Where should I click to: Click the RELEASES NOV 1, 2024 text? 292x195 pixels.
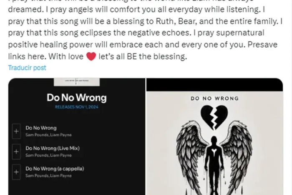click(x=76, y=107)
